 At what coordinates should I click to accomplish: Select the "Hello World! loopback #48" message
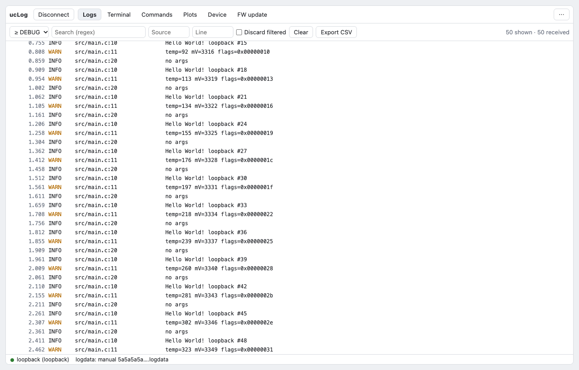coord(206,341)
